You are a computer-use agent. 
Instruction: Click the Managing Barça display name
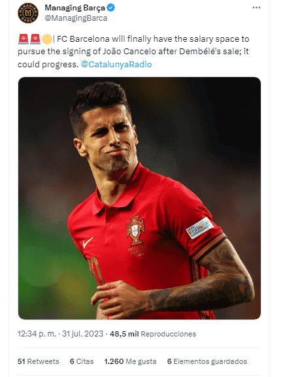74,8
